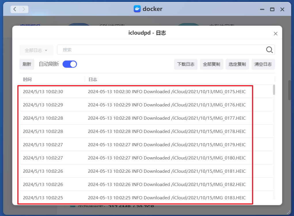This screenshot has width=294, height=216.
Task: Click the 下载日志 download logs button
Action: click(x=185, y=64)
